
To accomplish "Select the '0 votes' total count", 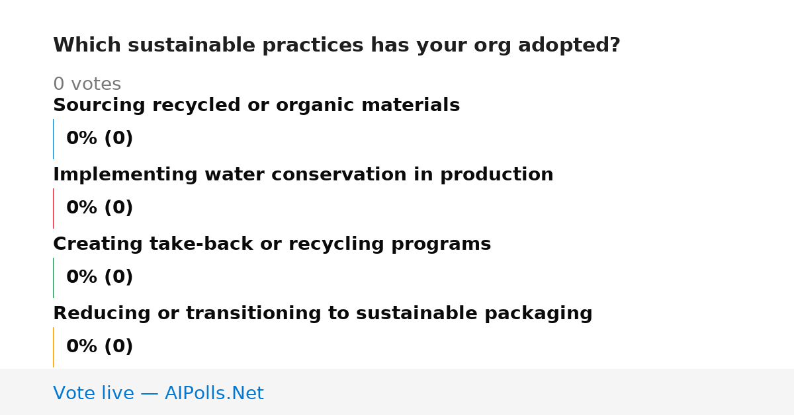I will (87, 85).
